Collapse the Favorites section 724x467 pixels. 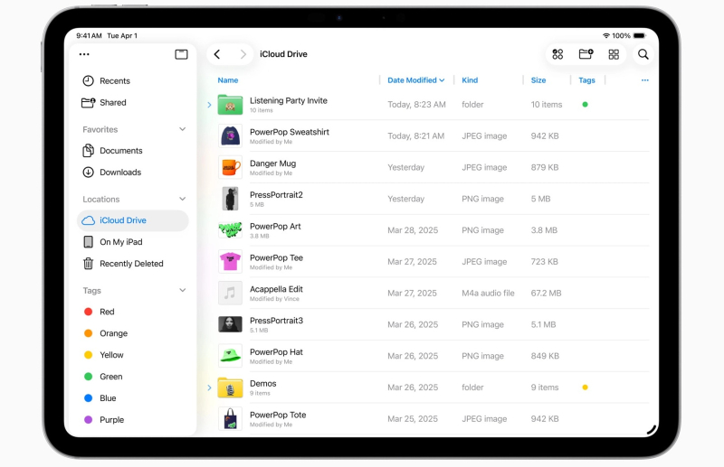click(182, 130)
